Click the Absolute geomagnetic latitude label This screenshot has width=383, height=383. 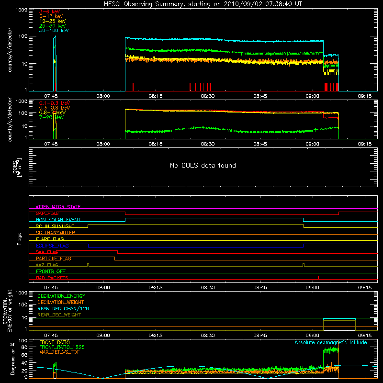click(x=331, y=342)
